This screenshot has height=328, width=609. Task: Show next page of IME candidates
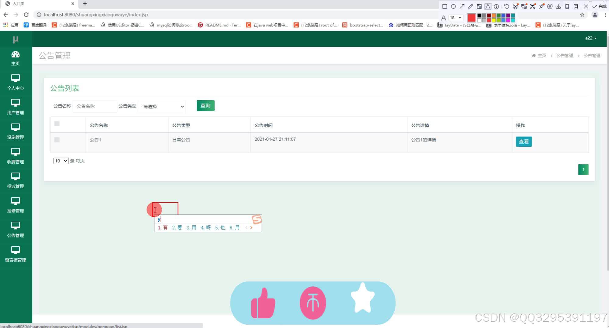click(x=251, y=227)
